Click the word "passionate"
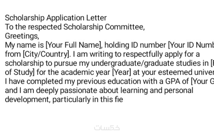This screenshot has width=214, height=133. 78,90
